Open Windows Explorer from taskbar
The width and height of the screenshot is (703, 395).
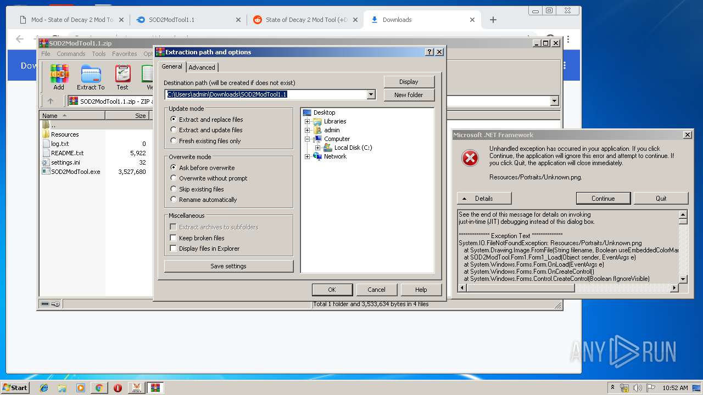[62, 388]
